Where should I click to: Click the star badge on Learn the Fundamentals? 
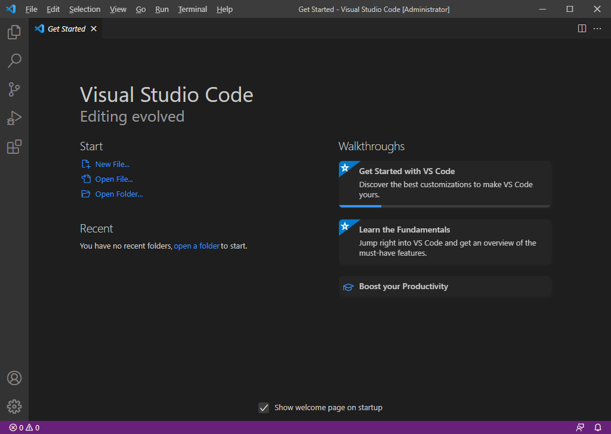pyautogui.click(x=345, y=226)
